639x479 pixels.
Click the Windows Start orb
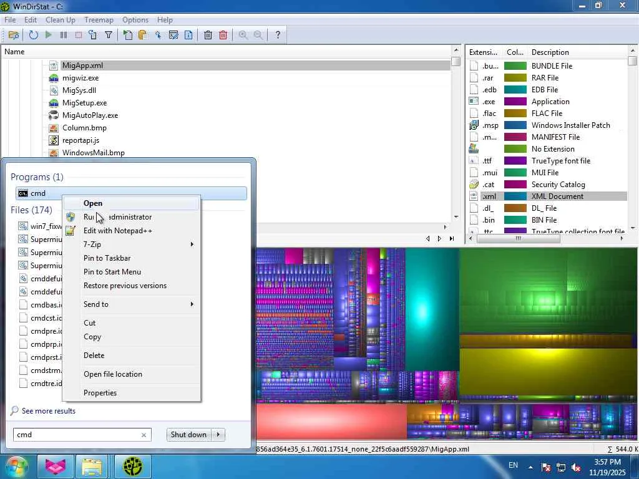click(x=16, y=467)
